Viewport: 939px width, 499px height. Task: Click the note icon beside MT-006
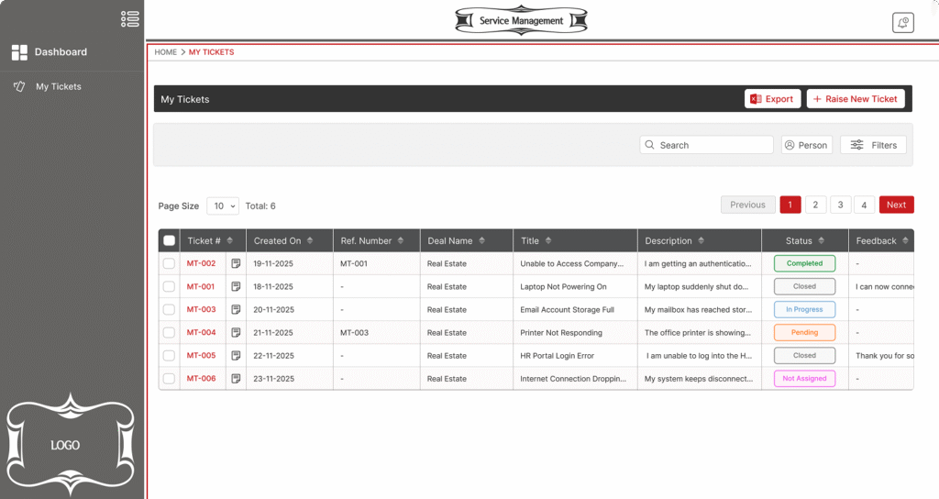(236, 379)
